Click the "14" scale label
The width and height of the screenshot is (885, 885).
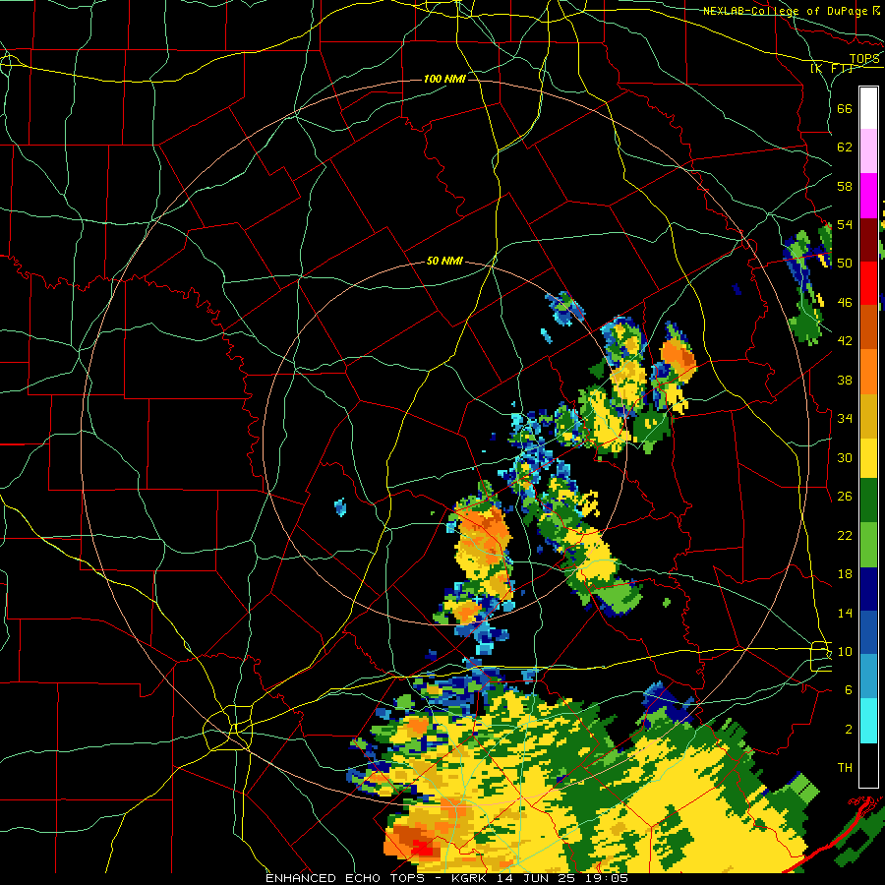tap(845, 613)
